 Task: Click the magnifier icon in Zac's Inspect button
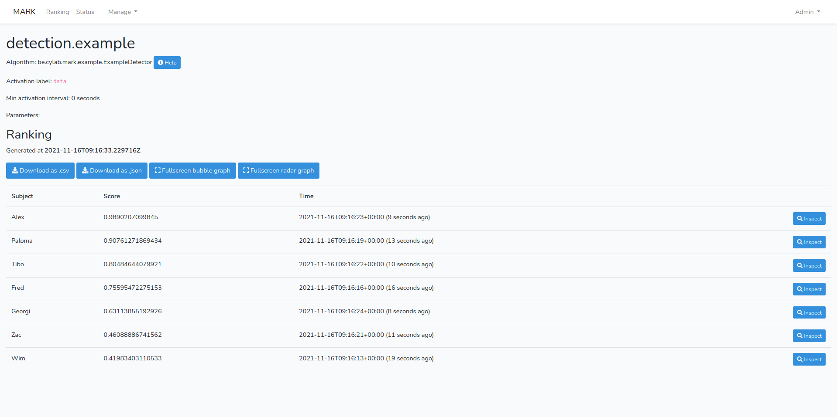(x=800, y=336)
